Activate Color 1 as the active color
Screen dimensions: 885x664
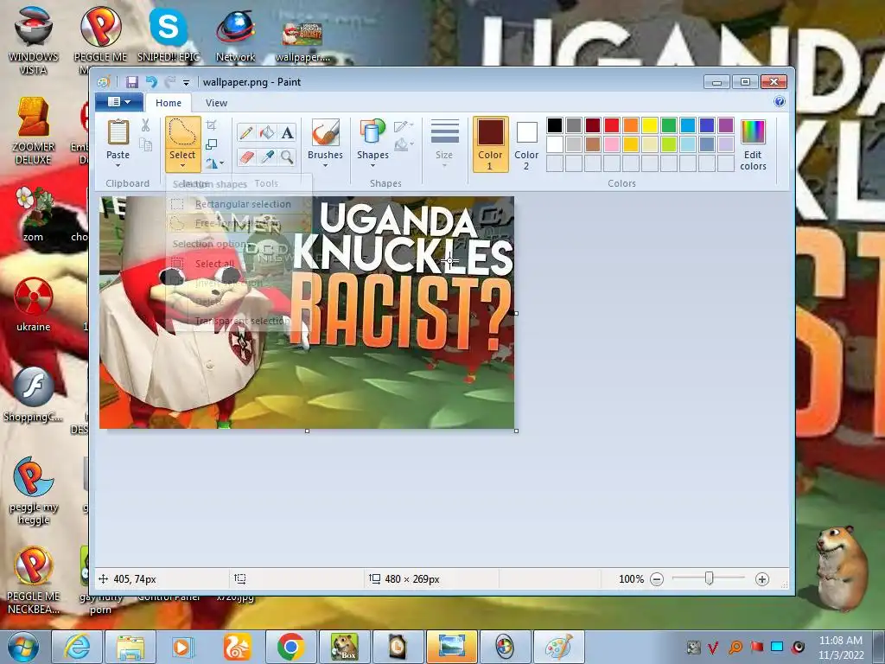490,144
